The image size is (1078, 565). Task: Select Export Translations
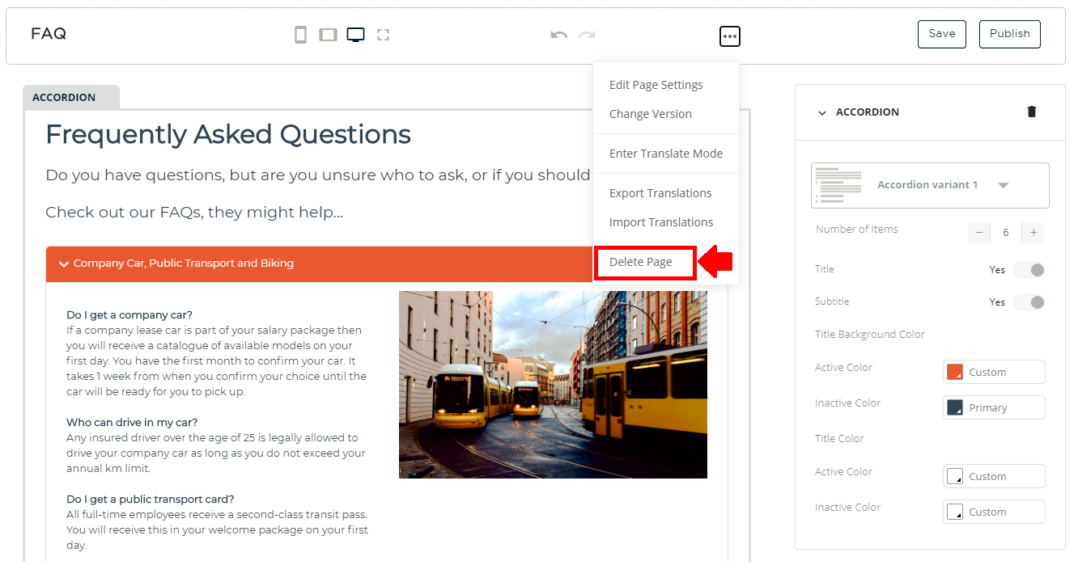point(660,193)
